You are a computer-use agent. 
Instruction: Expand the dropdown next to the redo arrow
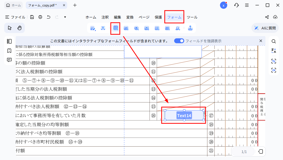point(65,17)
